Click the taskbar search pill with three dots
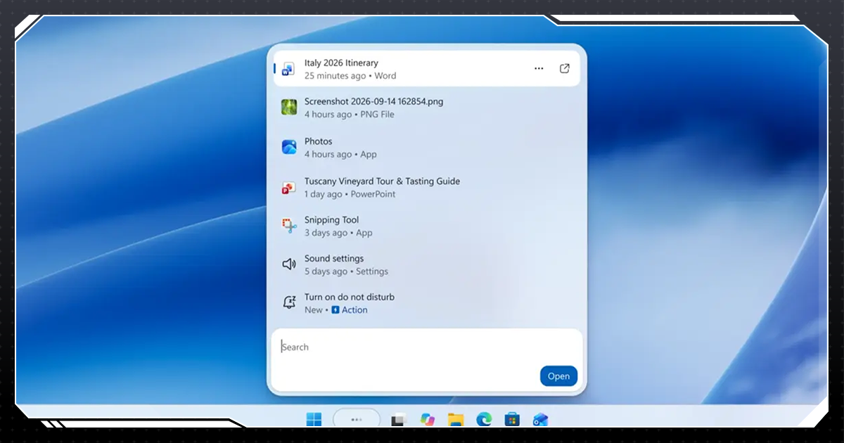Image resolution: width=844 pixels, height=443 pixels. 357,419
